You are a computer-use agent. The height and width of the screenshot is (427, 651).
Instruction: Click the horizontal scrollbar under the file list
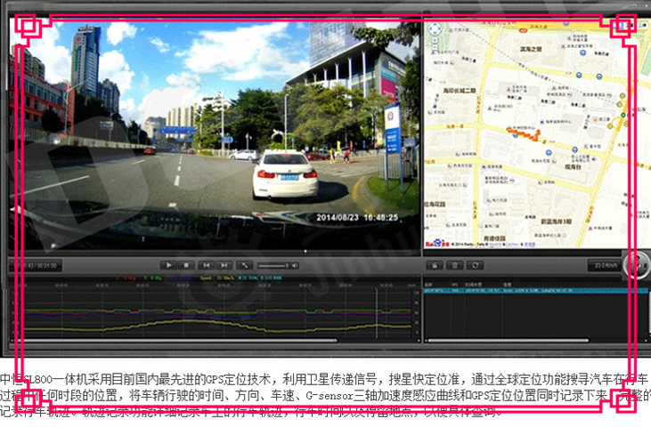click(509, 341)
